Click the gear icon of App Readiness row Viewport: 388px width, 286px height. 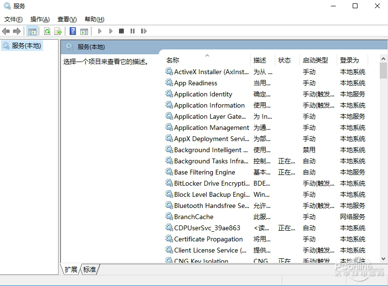(169, 83)
